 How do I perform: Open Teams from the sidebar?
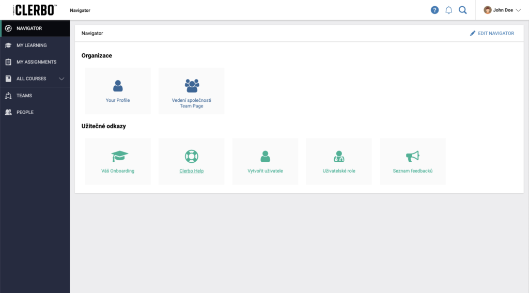pyautogui.click(x=35, y=96)
